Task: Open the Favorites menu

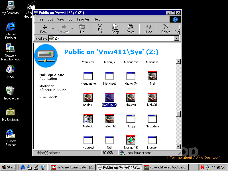Action: (x=83, y=19)
